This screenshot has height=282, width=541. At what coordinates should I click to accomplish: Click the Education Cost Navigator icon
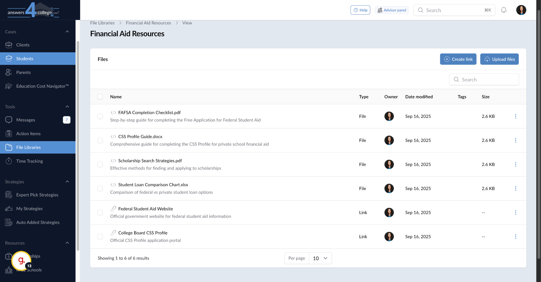(9, 86)
